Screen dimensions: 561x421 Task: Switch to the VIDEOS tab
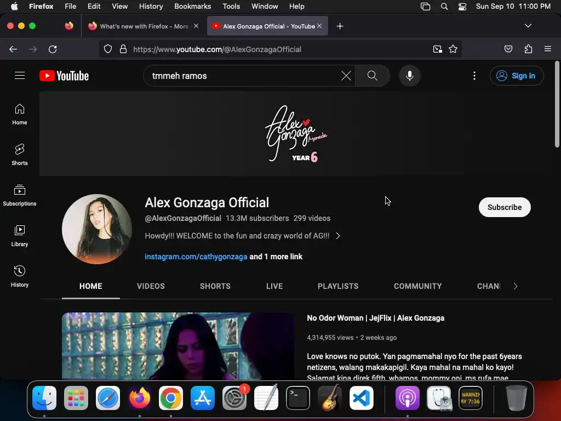point(151,286)
